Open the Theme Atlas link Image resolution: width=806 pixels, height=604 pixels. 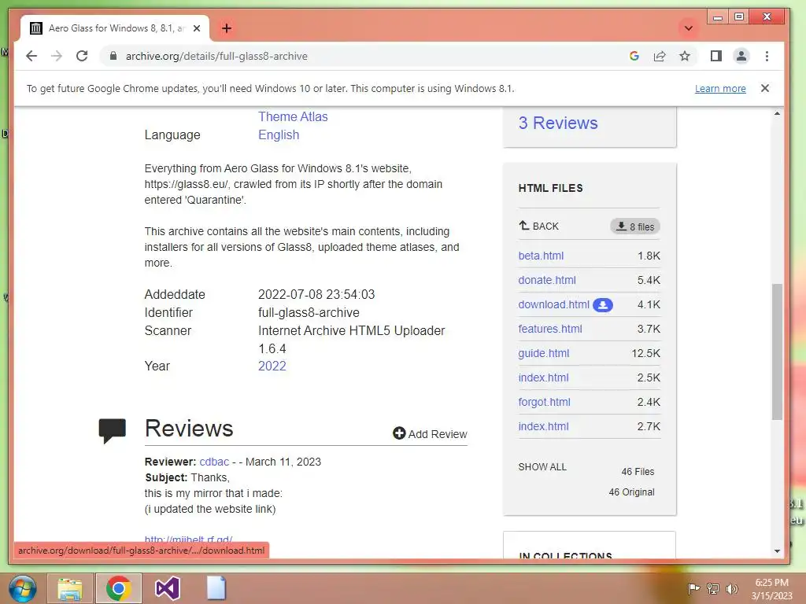tap(293, 116)
